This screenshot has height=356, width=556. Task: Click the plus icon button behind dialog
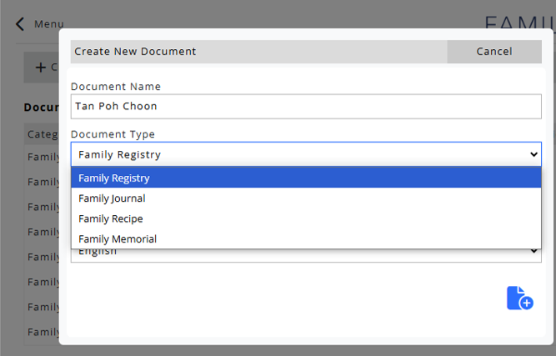click(x=41, y=68)
